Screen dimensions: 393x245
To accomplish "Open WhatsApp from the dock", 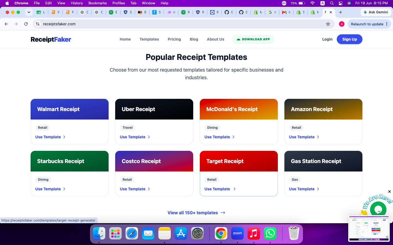I will click(x=270, y=233).
